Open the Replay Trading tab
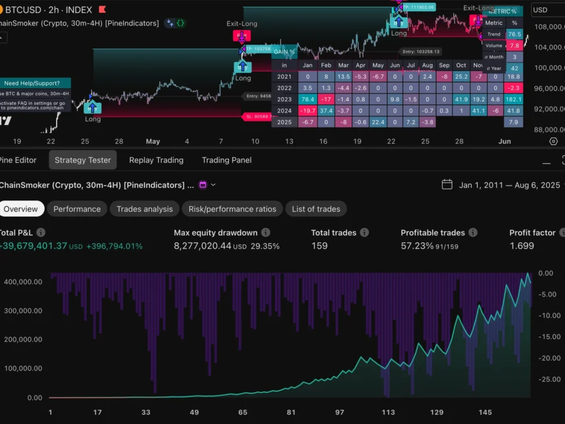Viewport: 565px width, 424px height. pyautogui.click(x=156, y=160)
